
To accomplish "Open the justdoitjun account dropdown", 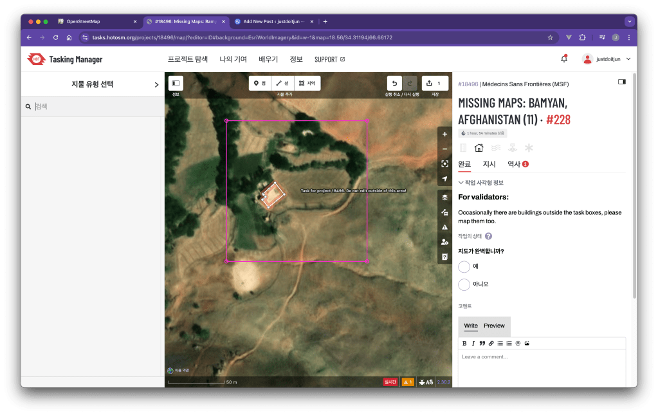I will [607, 59].
